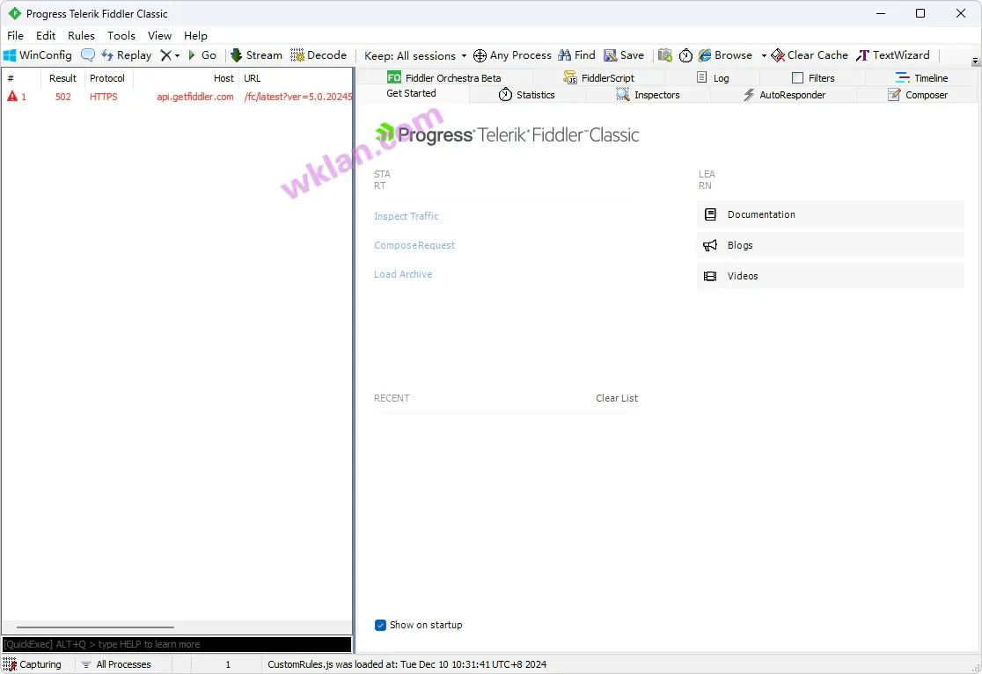The width and height of the screenshot is (982, 674).
Task: Click the stopwatch timer toolbar icon
Action: pos(685,55)
